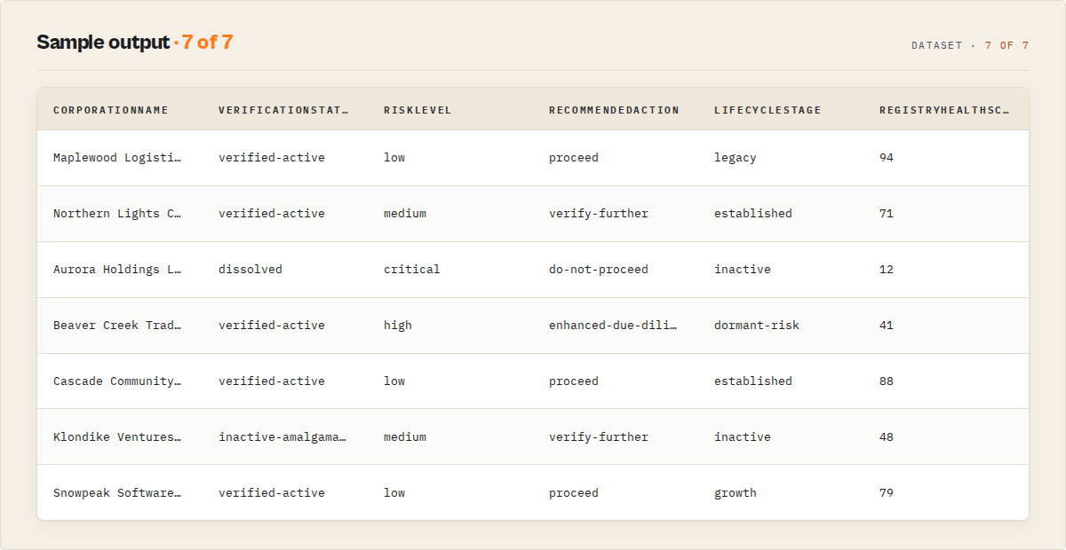Click the health score value 12
1066x550 pixels.
tap(887, 270)
